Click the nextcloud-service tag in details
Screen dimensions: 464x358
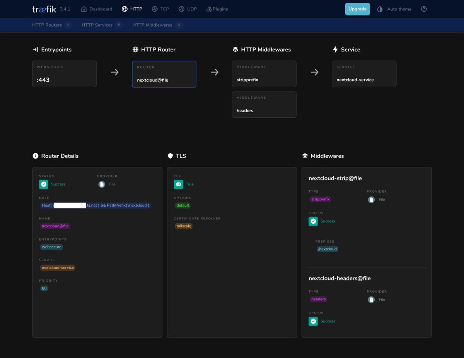click(x=58, y=267)
